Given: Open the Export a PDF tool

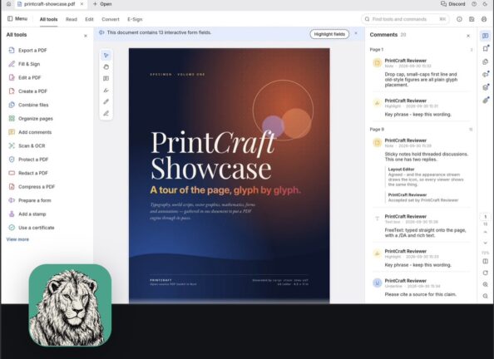Looking at the screenshot, I should click(x=27, y=51).
